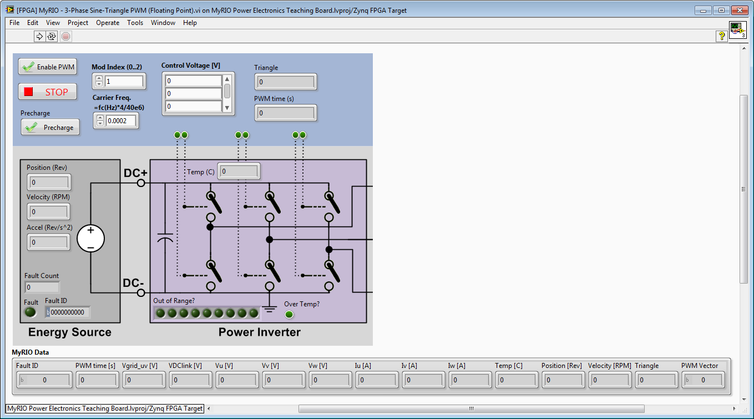
Task: Open Context Help with the question mark icon
Action: [721, 36]
